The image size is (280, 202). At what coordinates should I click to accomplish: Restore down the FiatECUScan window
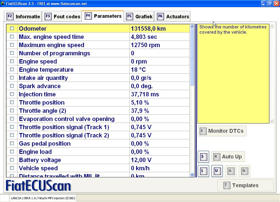tap(270, 3)
